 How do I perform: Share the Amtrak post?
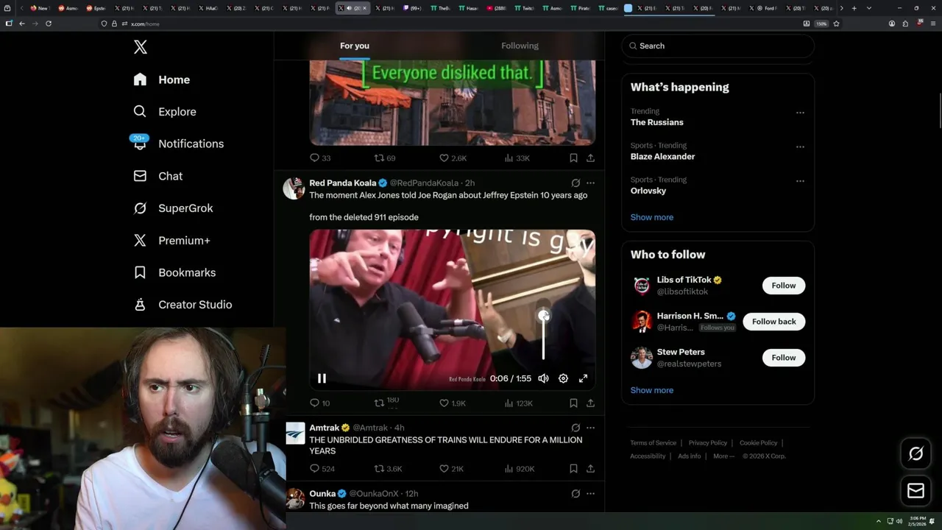click(x=590, y=469)
